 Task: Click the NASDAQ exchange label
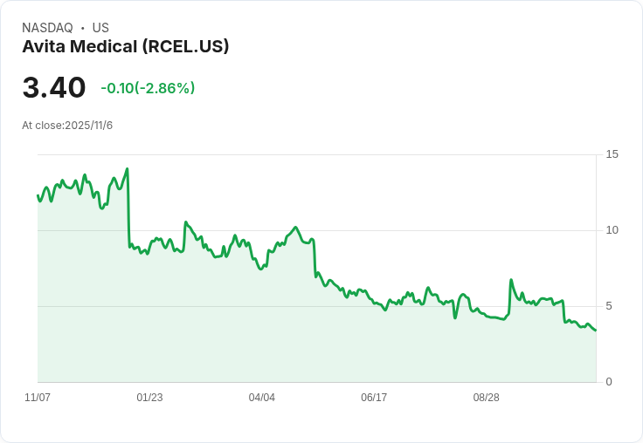(47, 28)
